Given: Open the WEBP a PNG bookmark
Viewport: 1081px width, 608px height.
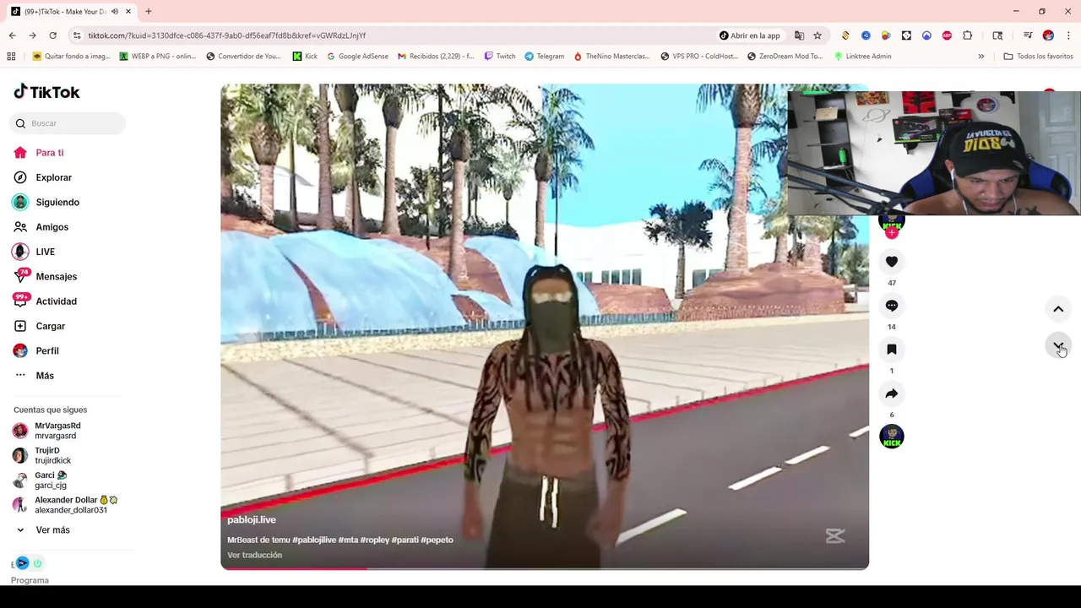Looking at the screenshot, I should point(158,57).
